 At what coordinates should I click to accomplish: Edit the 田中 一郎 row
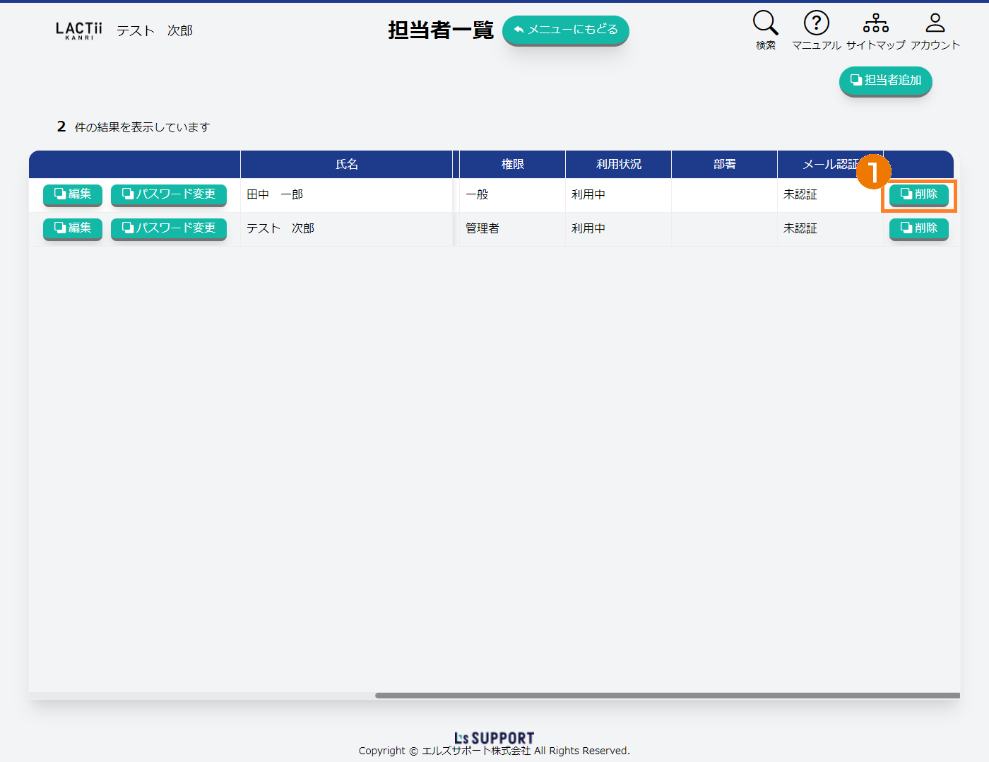[73, 194]
